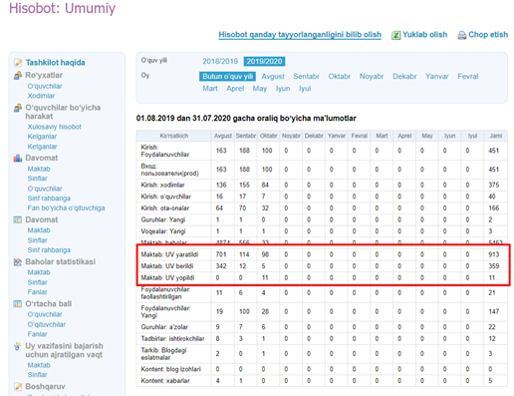Click the Excel icon beside Yuklab olish

[395, 35]
